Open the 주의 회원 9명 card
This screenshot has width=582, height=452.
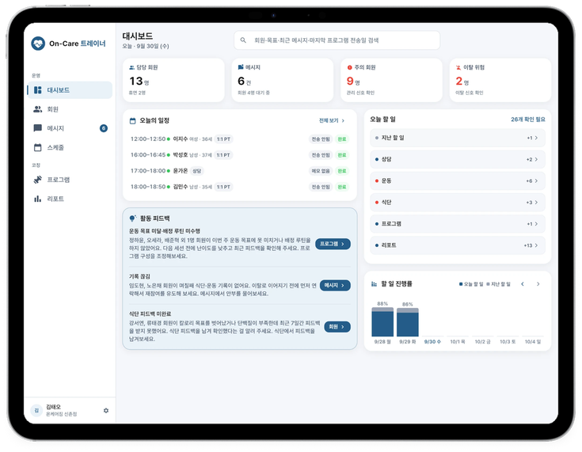(x=391, y=80)
